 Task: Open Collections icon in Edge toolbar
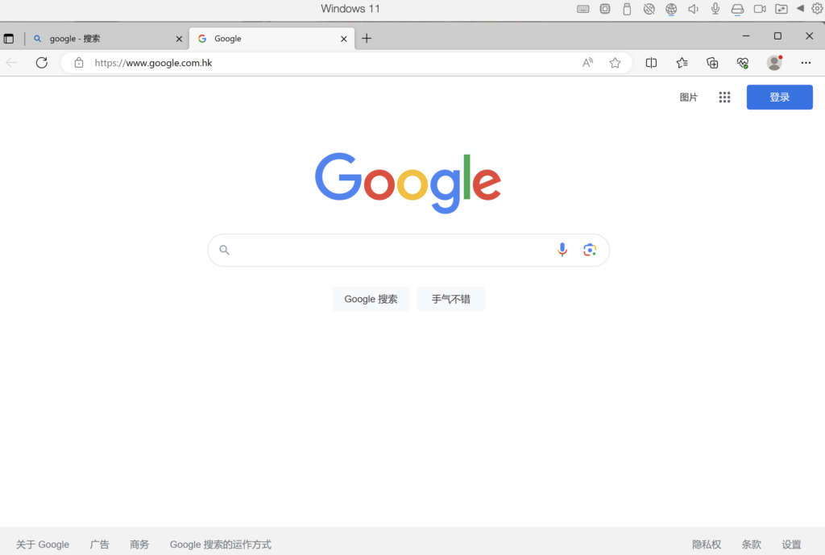coord(712,63)
